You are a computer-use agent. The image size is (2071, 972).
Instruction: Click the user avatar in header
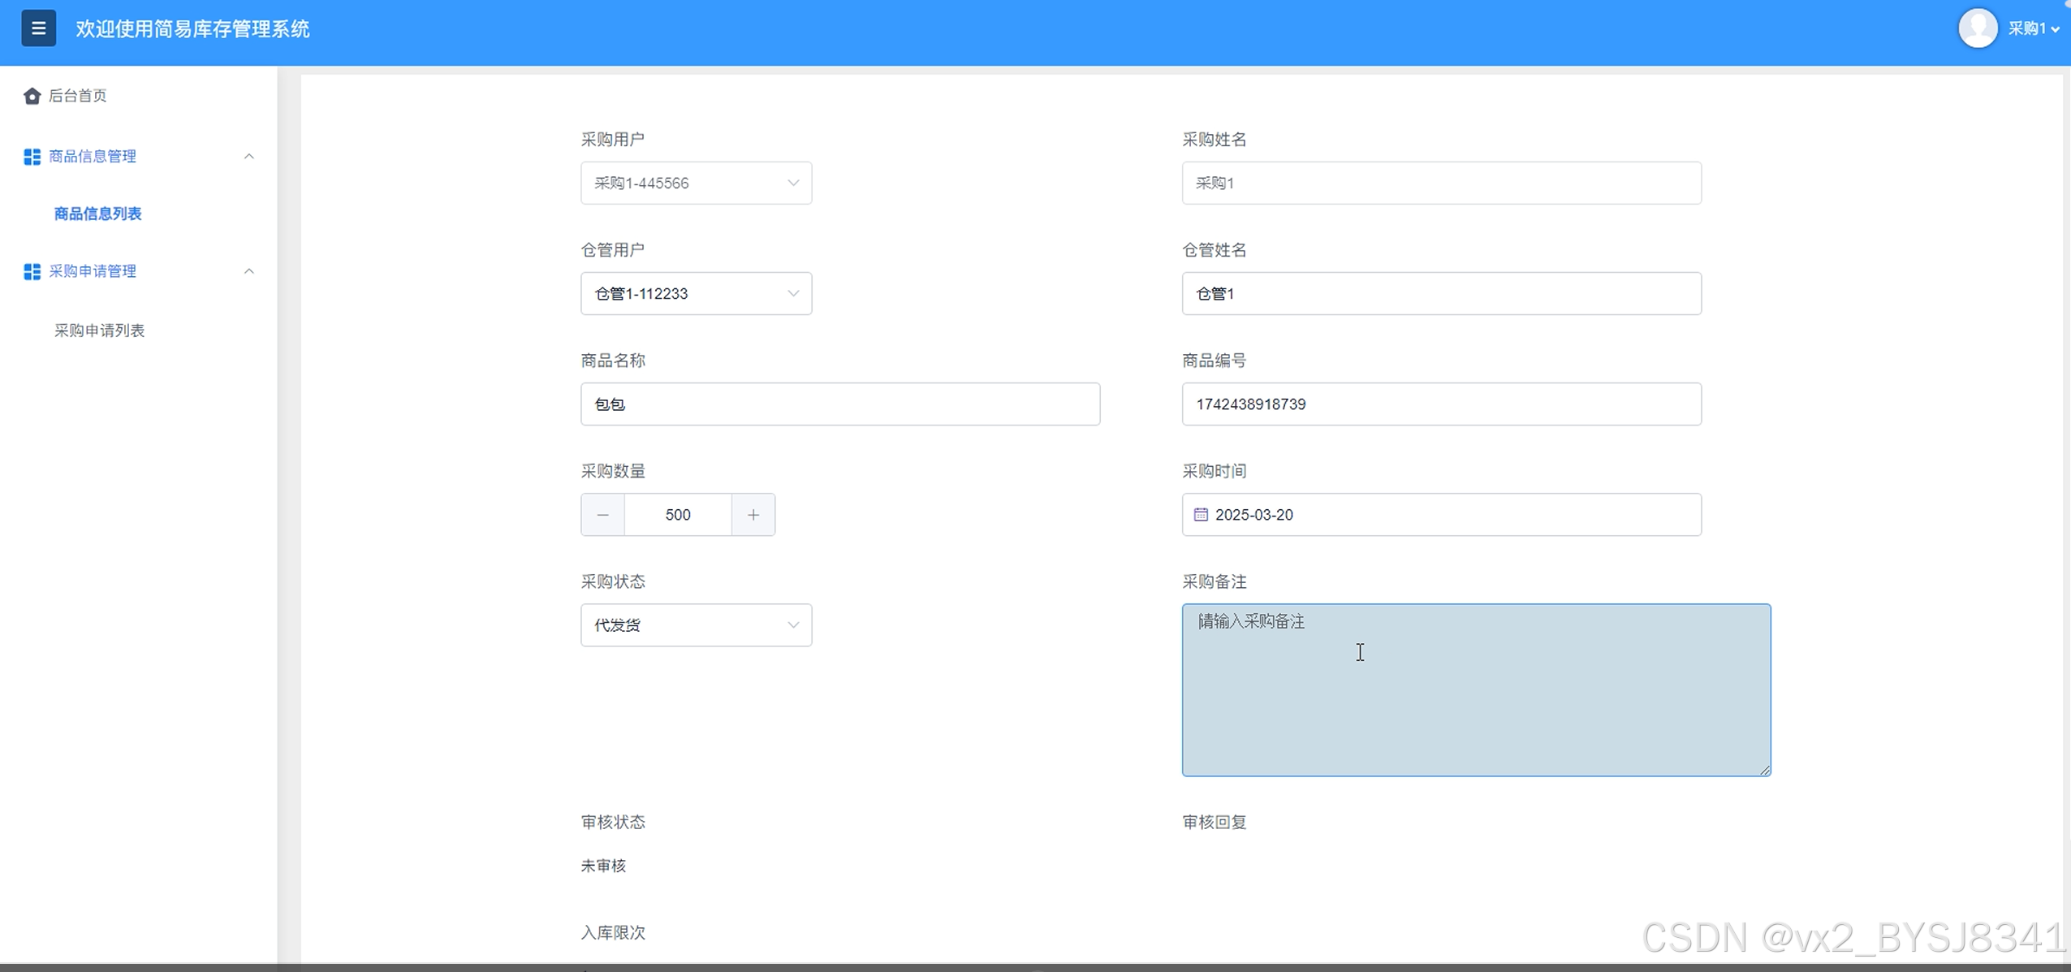pyautogui.click(x=1978, y=28)
